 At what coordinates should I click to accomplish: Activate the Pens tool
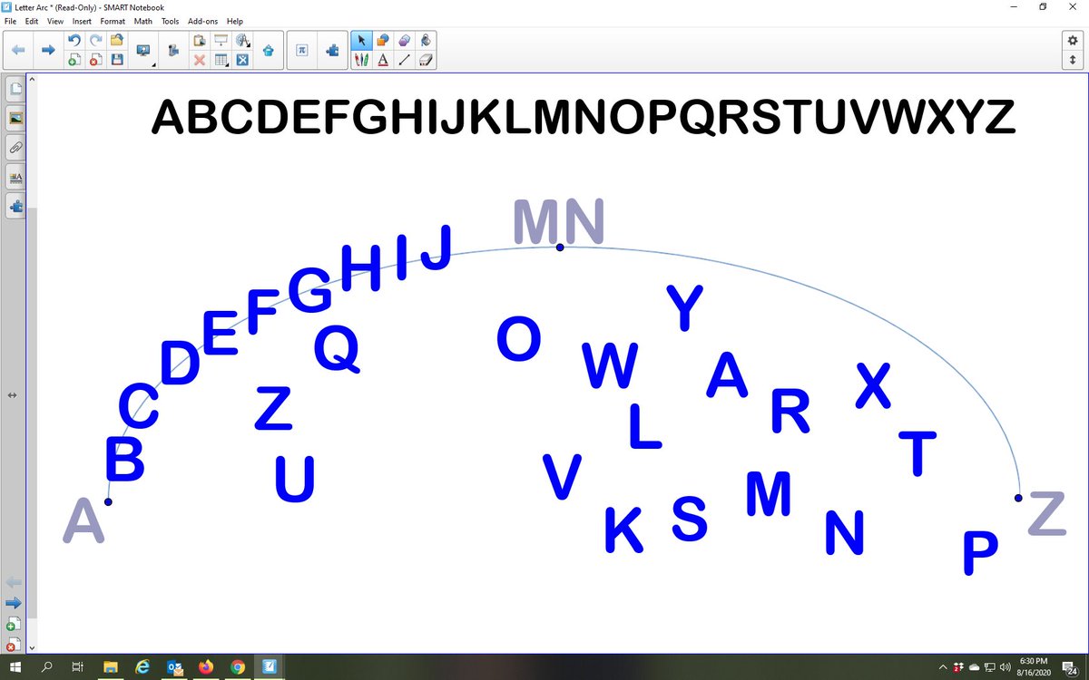(359, 60)
